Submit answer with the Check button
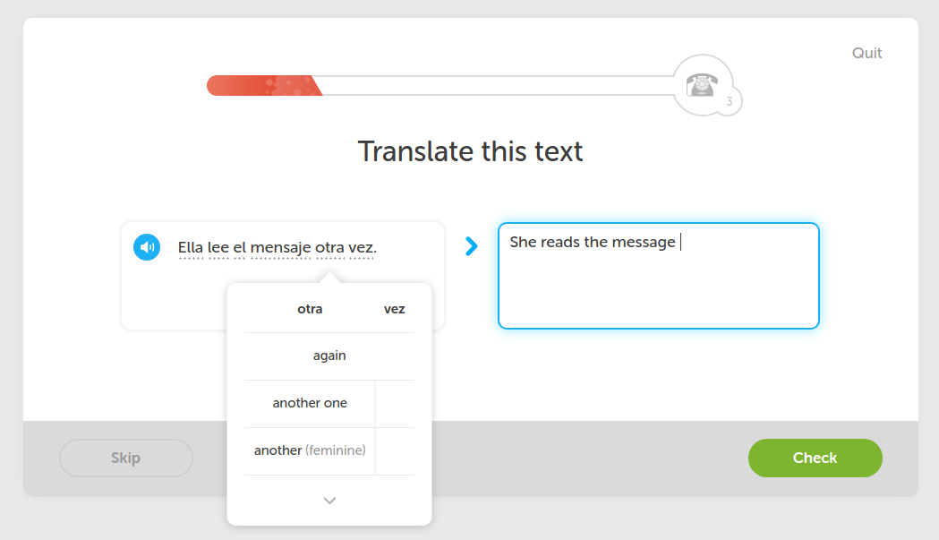The height and width of the screenshot is (540, 939). [x=815, y=458]
